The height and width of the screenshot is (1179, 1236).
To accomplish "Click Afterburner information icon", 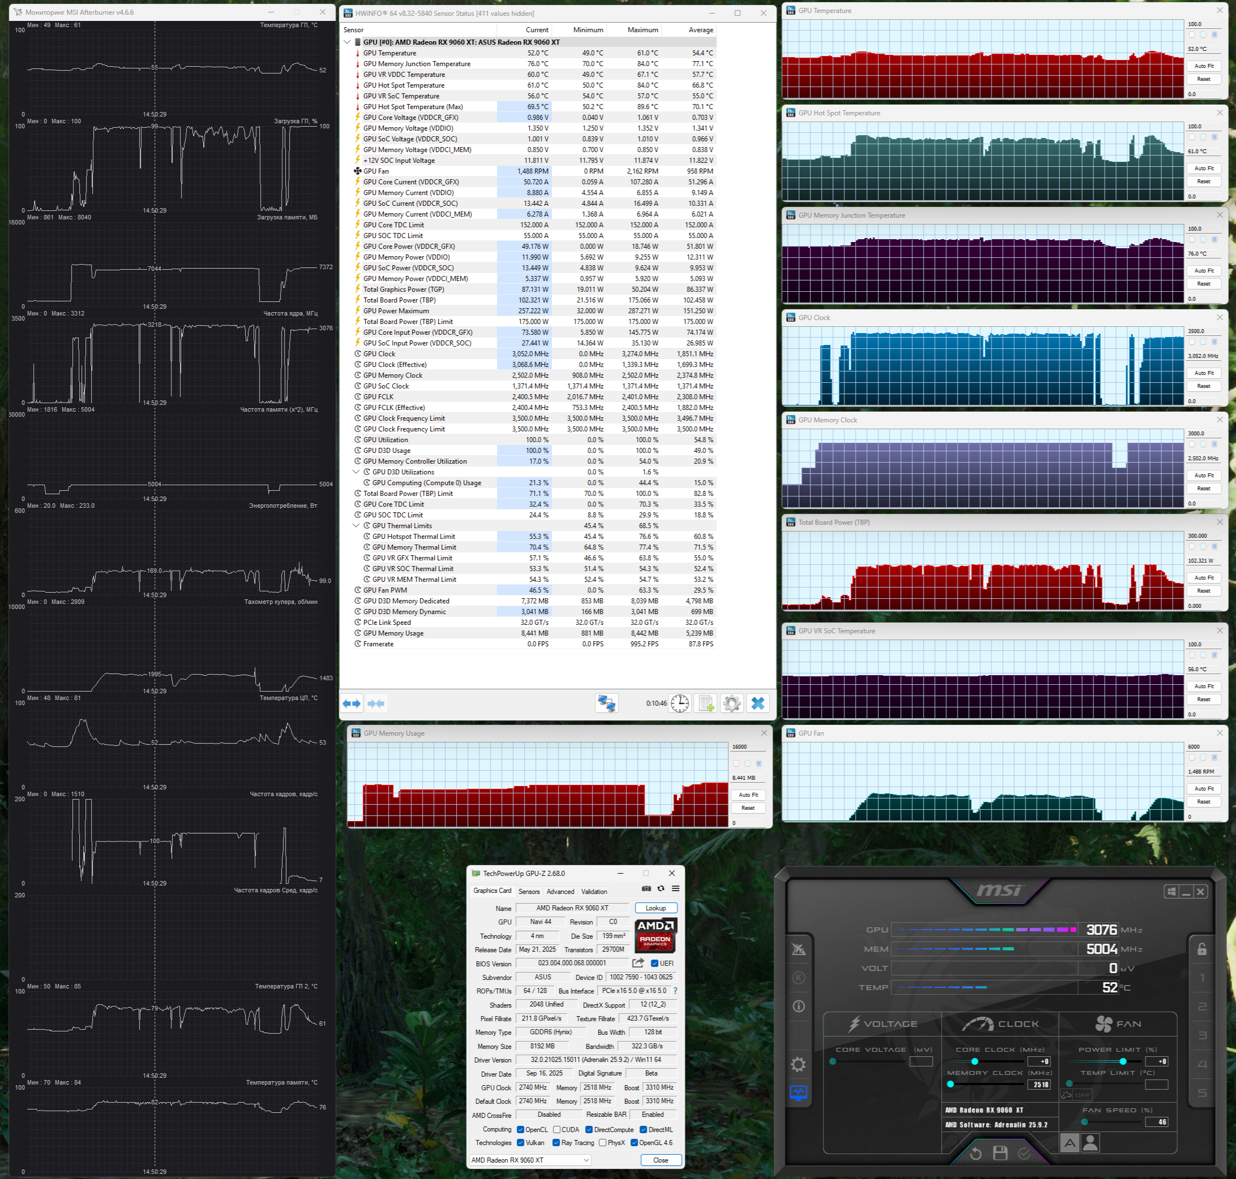I will (x=798, y=1006).
